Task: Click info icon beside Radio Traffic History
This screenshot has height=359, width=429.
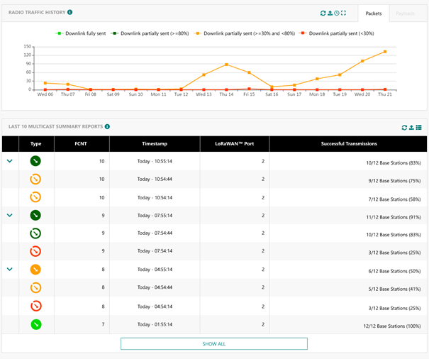Action: (69, 12)
